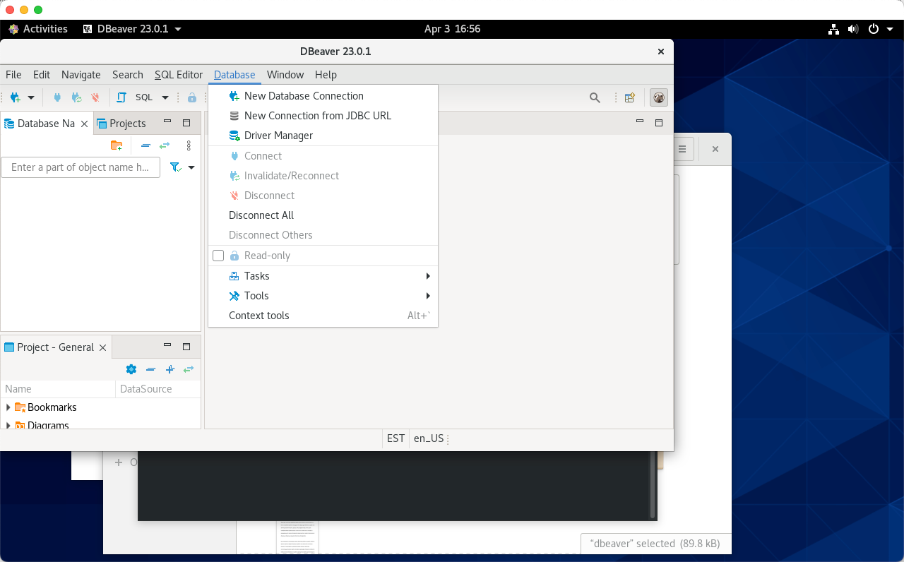Expand the Tools submenu

click(x=323, y=296)
